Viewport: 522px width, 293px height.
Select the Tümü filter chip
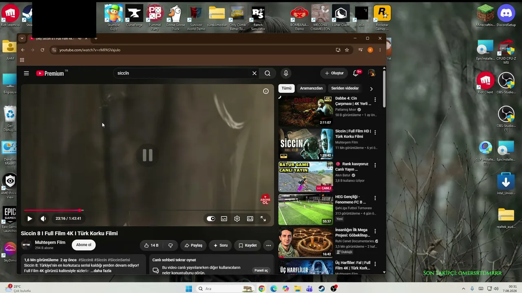(287, 88)
